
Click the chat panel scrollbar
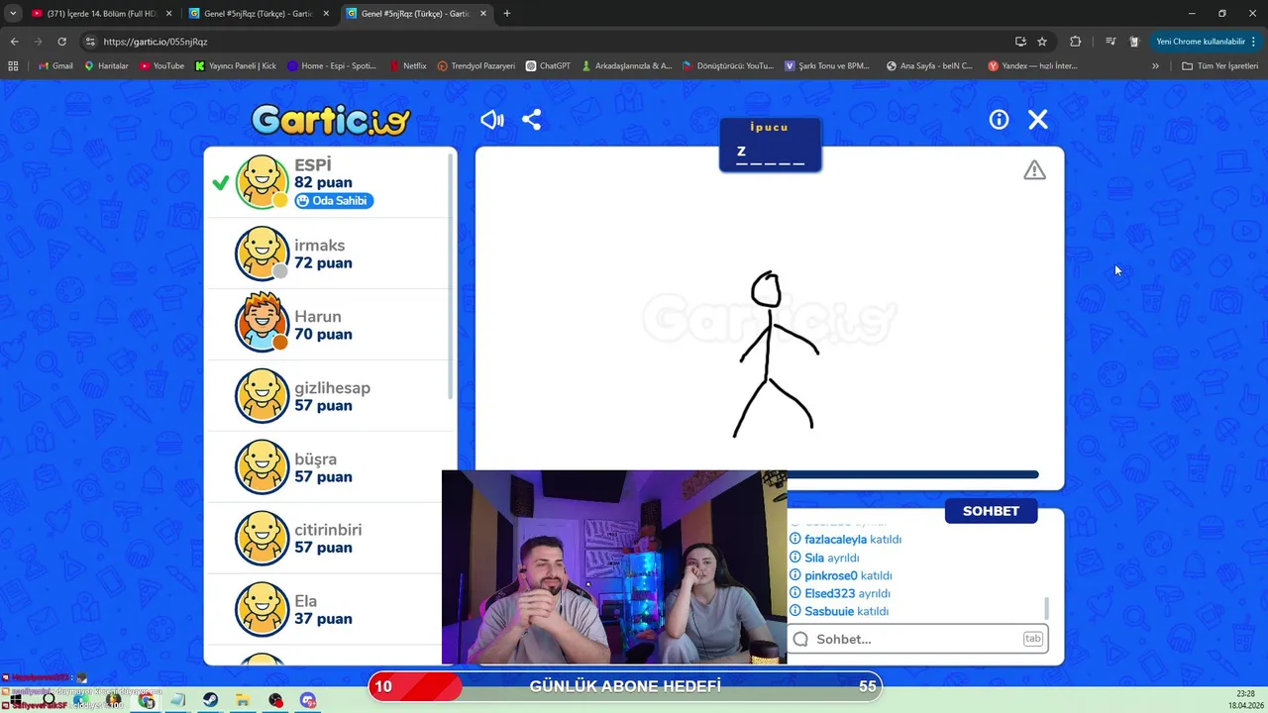pyautogui.click(x=1046, y=608)
